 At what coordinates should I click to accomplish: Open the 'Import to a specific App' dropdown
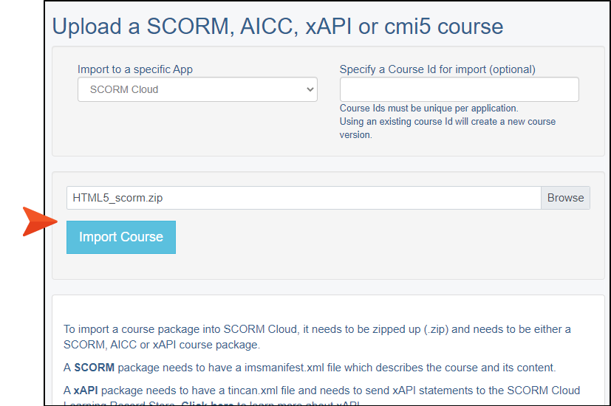197,89
